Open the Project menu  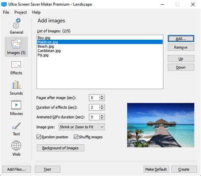pos(20,12)
